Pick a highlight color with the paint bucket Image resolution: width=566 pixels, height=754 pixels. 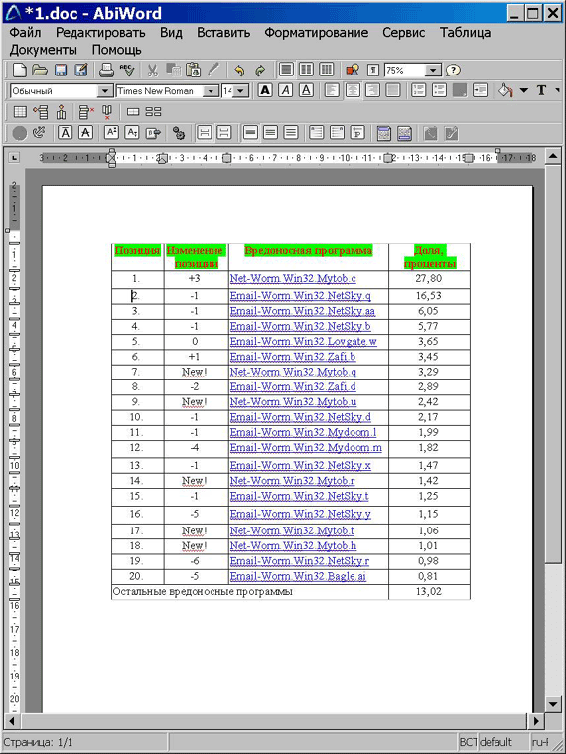click(505, 90)
